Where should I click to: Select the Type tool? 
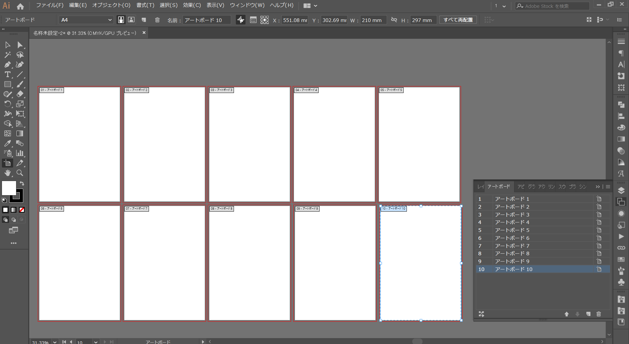pyautogui.click(x=8, y=74)
